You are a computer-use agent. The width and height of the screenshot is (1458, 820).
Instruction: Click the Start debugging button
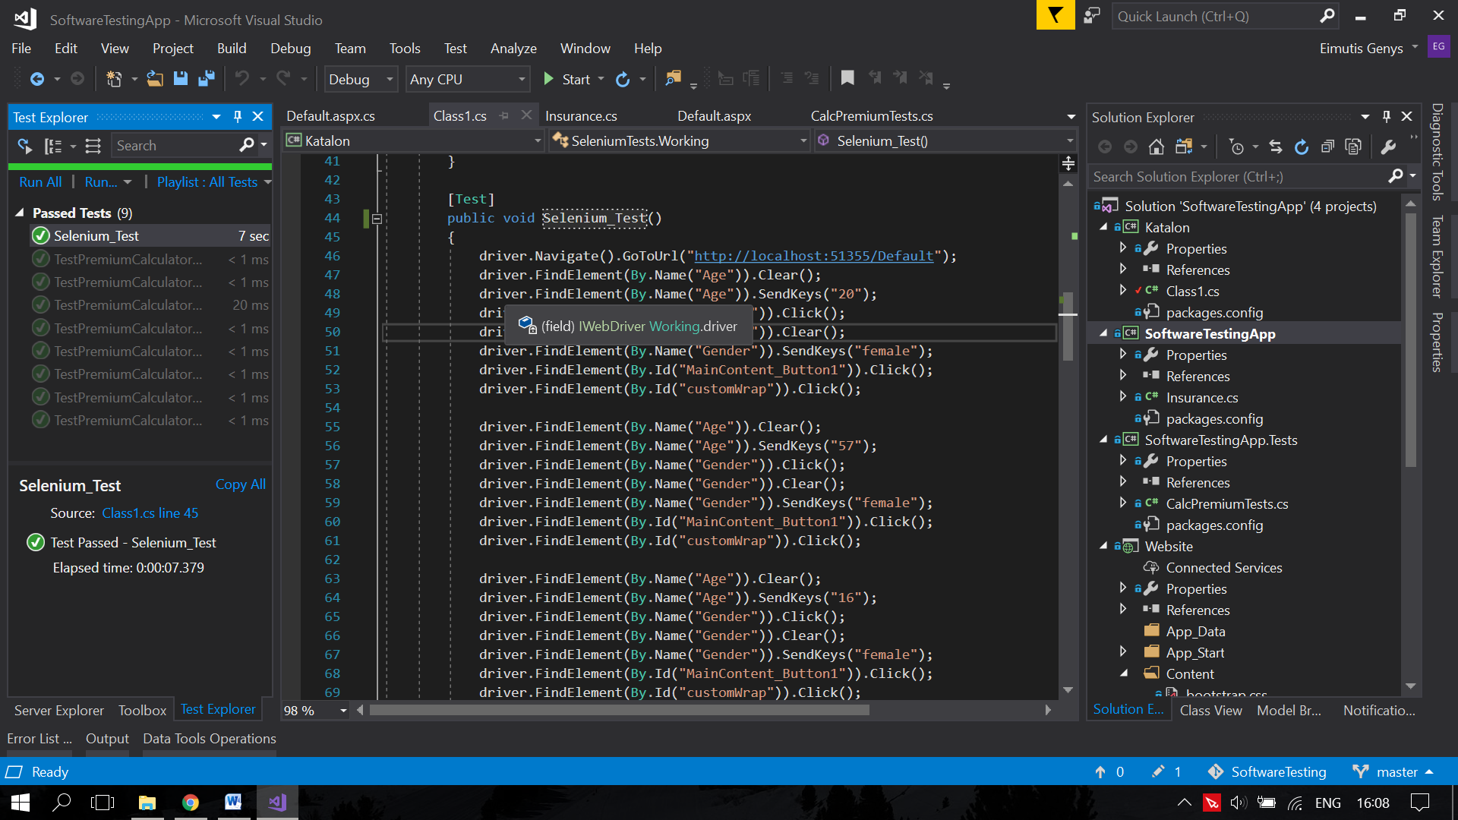pos(567,79)
